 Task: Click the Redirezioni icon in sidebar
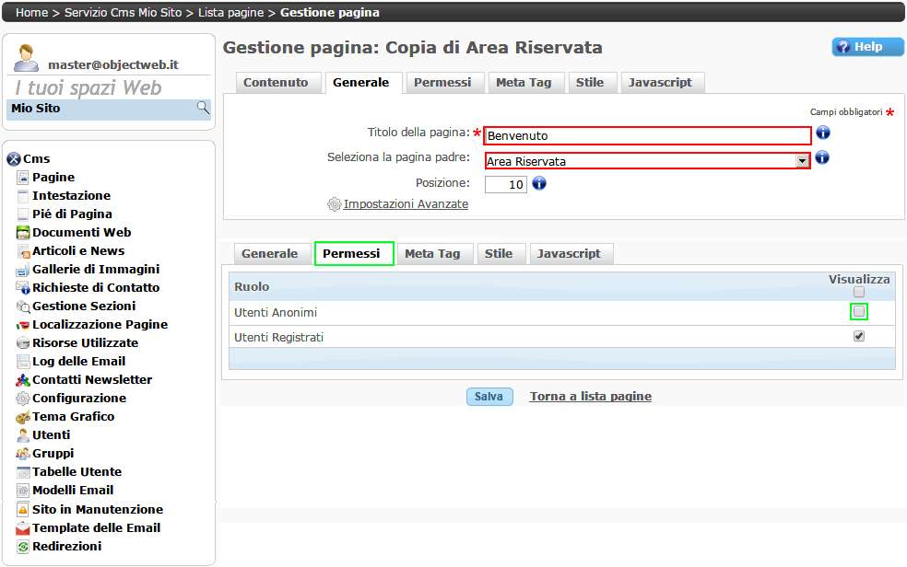point(23,547)
